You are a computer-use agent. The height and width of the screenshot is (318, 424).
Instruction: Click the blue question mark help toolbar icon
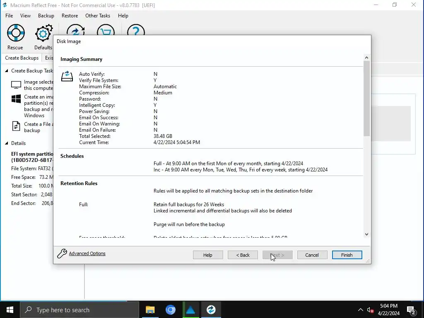click(136, 30)
